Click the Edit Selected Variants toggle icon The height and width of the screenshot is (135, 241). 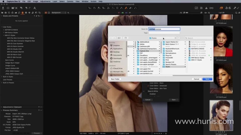221,8
